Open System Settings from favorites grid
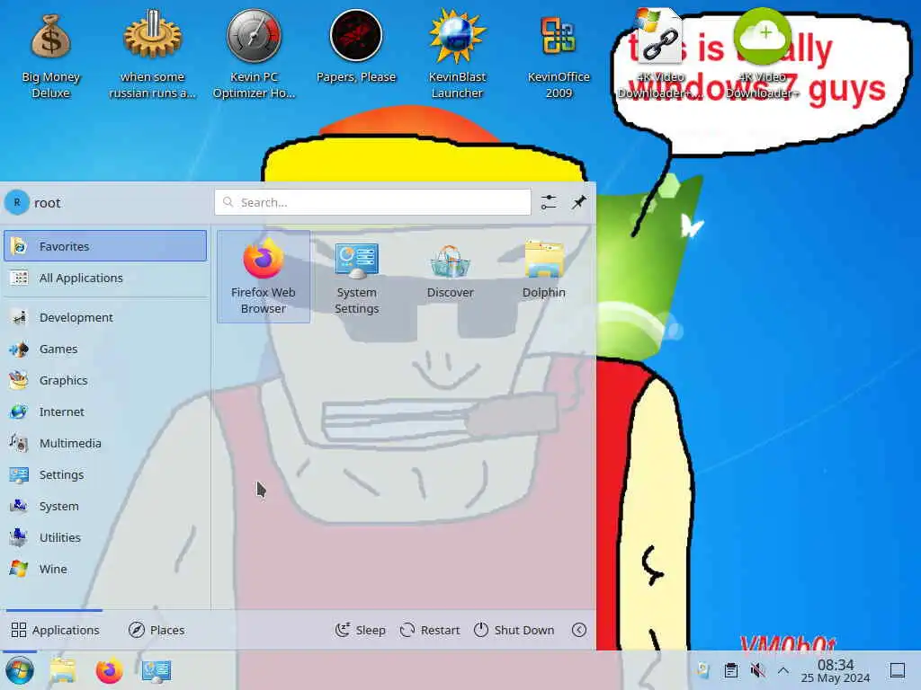Viewport: 921px width, 690px height. [x=356, y=277]
